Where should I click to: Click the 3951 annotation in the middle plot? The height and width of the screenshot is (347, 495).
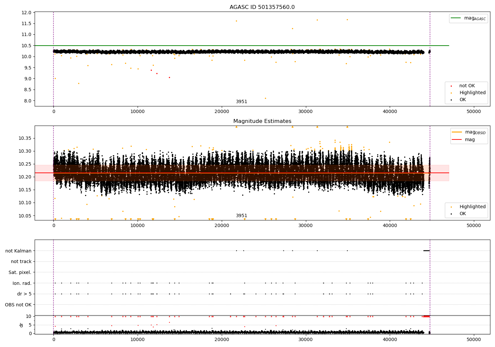[241, 216]
